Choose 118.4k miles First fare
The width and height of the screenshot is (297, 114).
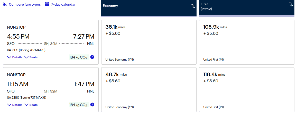(x=247, y=90)
